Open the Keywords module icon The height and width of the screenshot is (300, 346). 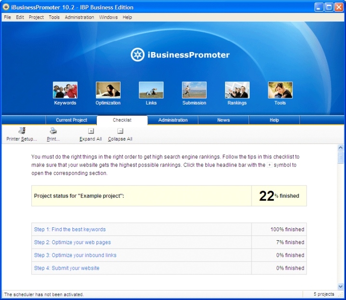pyautogui.click(x=65, y=90)
